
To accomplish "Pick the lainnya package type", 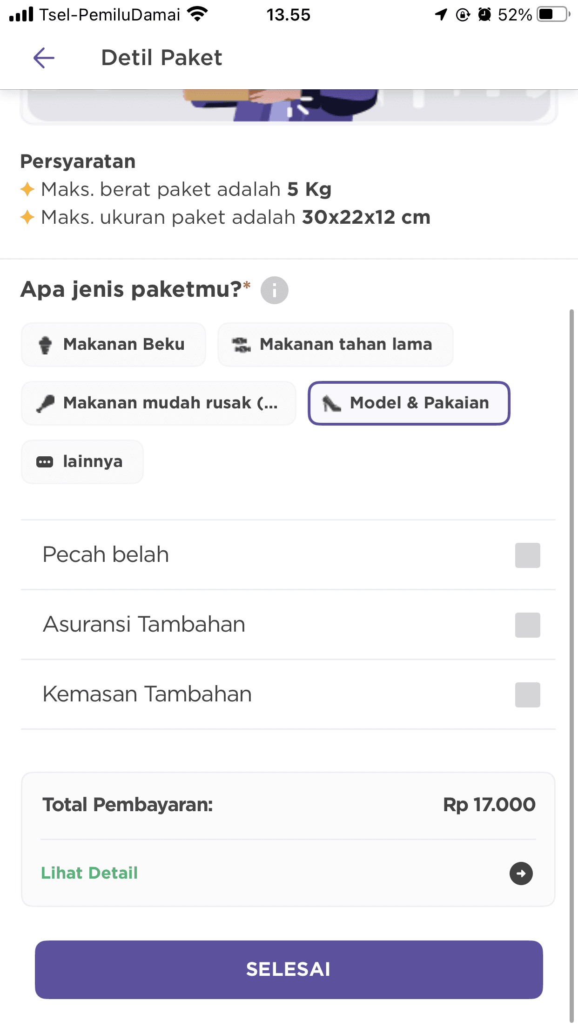I will pos(82,462).
